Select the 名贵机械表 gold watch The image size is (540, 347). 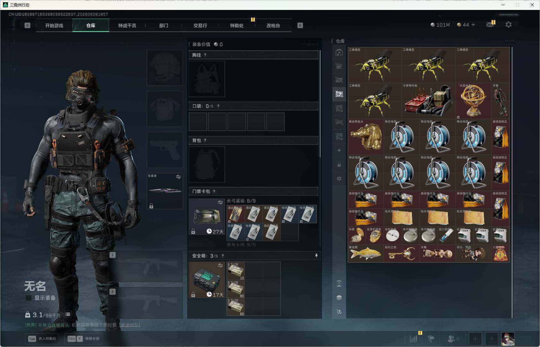[x=375, y=236]
